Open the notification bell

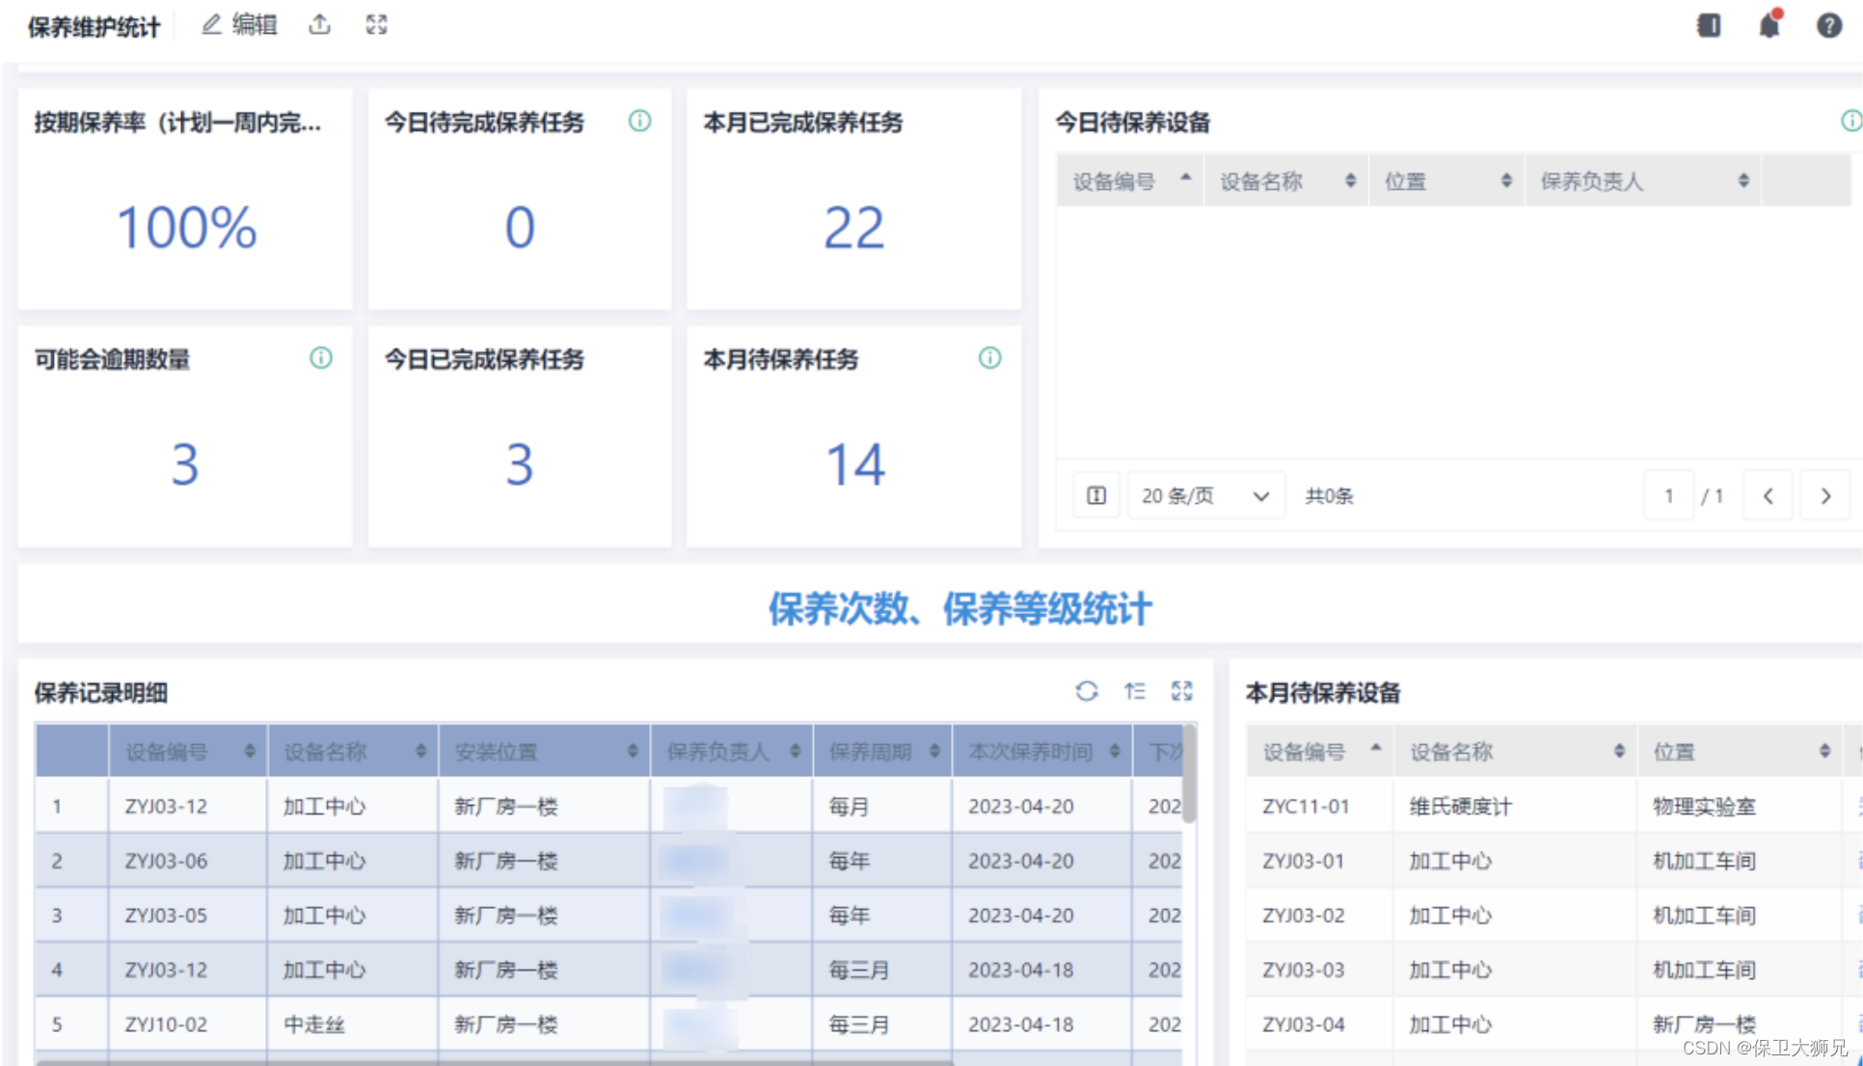(x=1768, y=25)
